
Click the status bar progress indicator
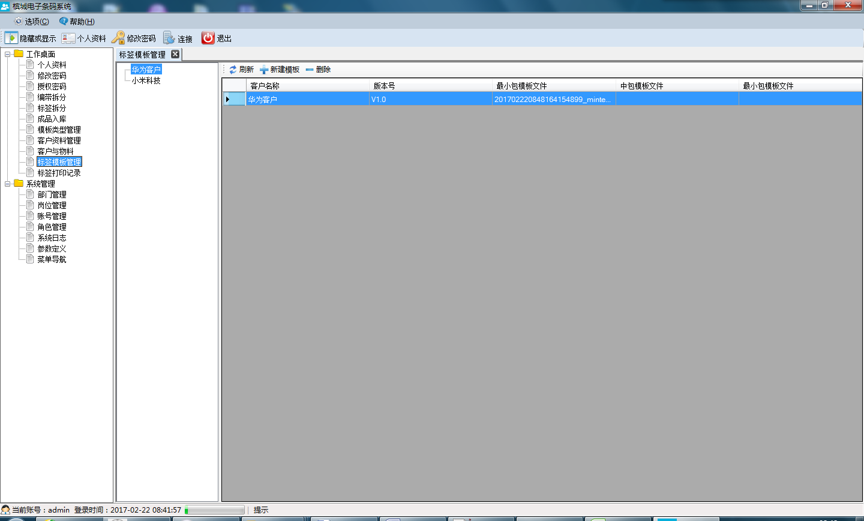click(215, 510)
